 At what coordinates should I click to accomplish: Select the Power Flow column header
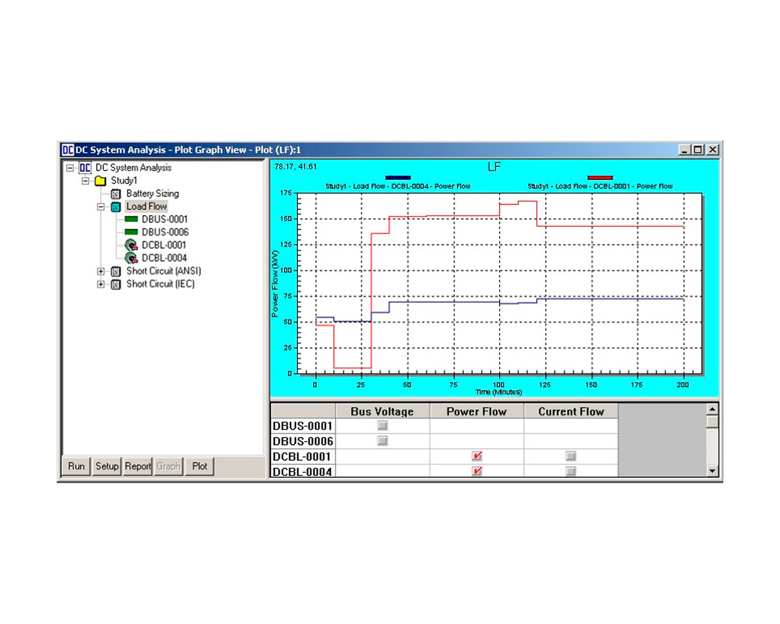coord(477,411)
